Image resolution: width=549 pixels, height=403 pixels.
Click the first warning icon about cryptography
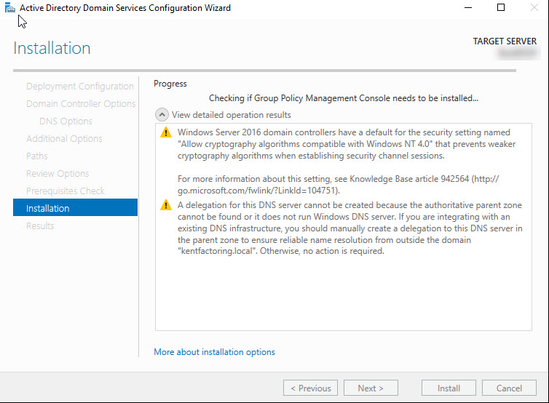(165, 132)
